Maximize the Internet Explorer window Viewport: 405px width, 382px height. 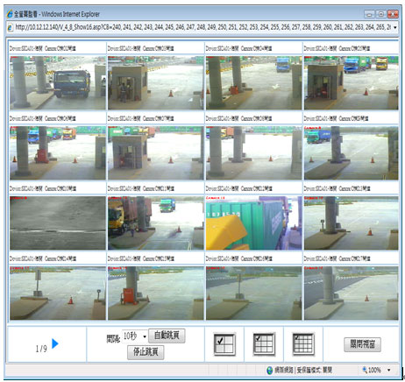(381, 14)
